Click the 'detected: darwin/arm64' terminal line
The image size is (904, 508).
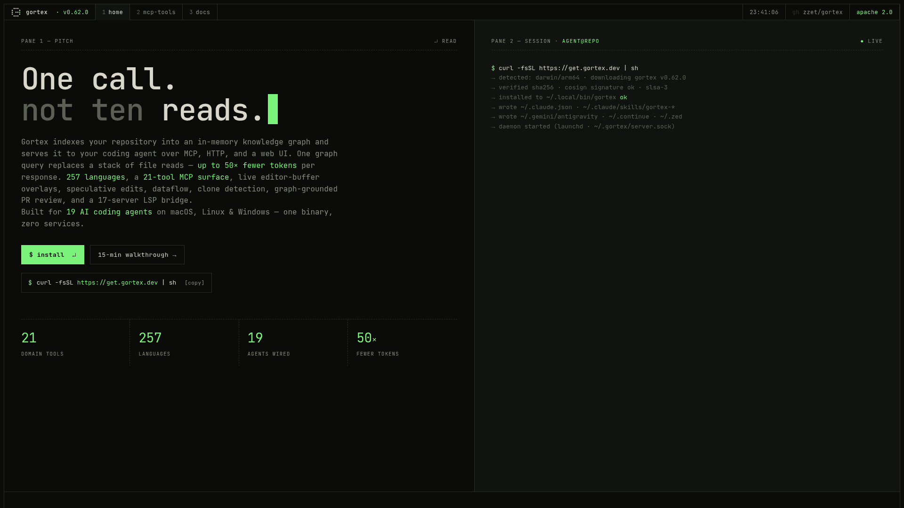pyautogui.click(x=589, y=78)
